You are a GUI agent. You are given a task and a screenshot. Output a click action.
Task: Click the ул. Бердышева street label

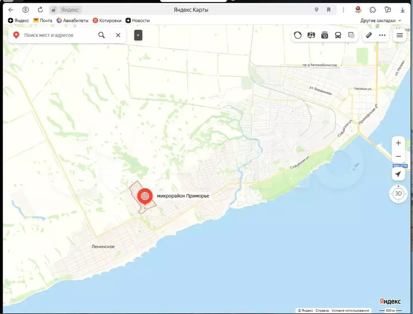point(320,90)
